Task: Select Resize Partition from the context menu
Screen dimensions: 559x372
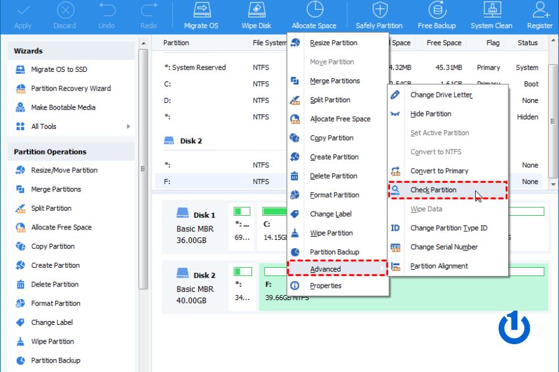Action: [x=334, y=43]
